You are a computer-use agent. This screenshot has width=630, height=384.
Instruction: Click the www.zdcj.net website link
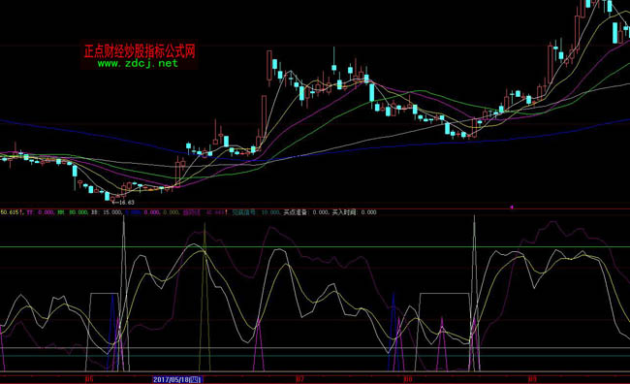(138, 63)
